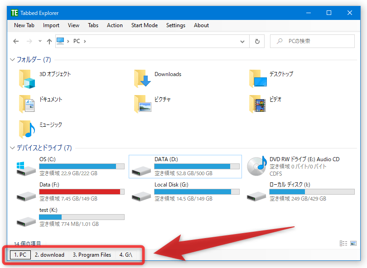Viewport: 367px width, 268px height.
Task: Open the New Tab menu
Action: pos(24,25)
